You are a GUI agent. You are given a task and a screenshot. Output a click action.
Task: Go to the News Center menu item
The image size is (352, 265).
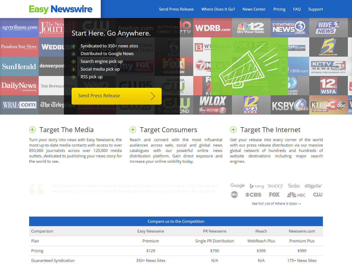[x=254, y=9]
